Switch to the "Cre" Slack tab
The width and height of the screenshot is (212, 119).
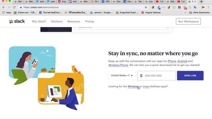117,1
